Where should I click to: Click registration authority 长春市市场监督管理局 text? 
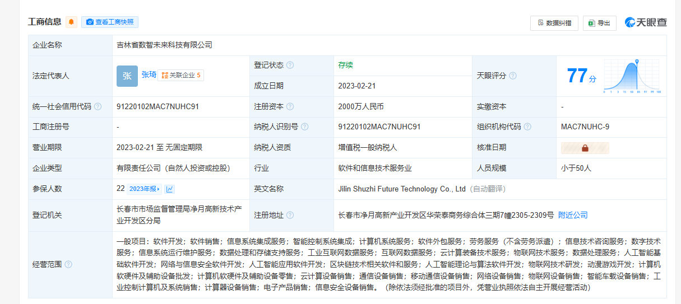pos(179,215)
